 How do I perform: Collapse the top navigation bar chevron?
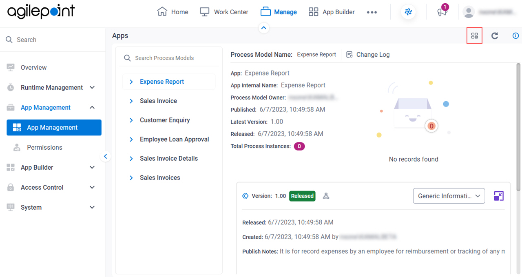point(264,28)
